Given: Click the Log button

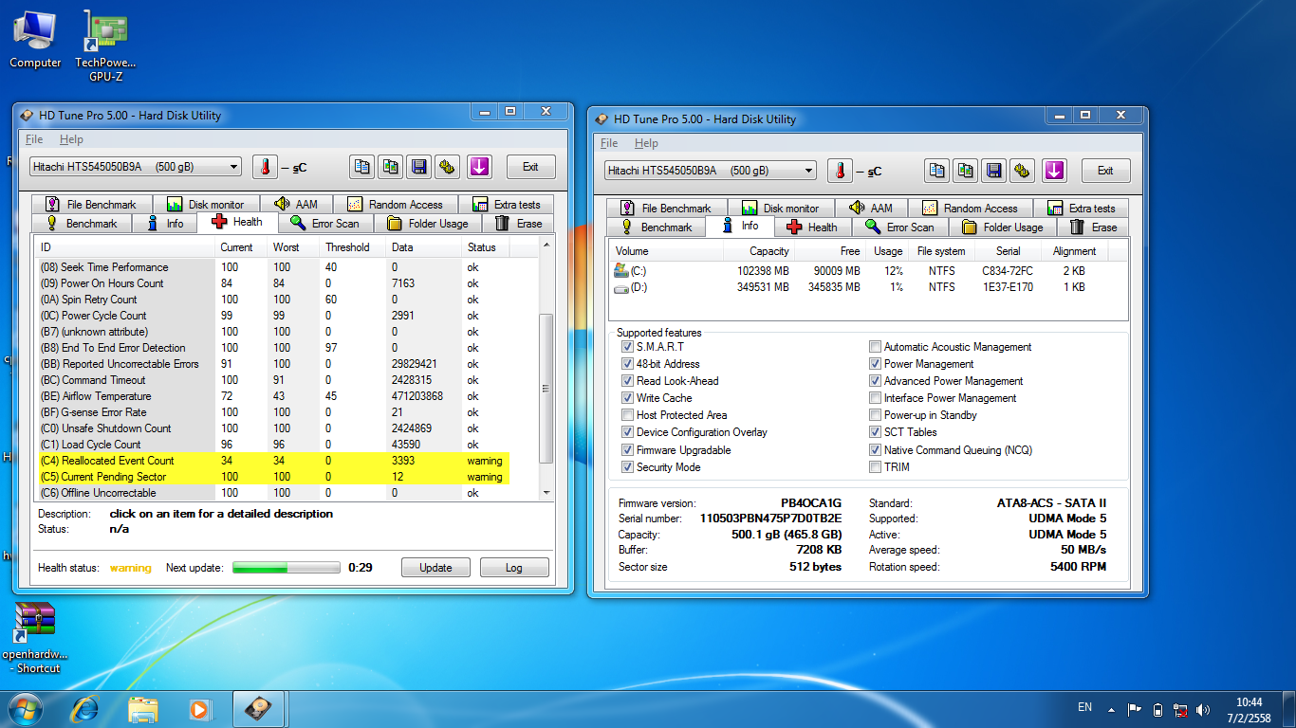Looking at the screenshot, I should 513,568.
